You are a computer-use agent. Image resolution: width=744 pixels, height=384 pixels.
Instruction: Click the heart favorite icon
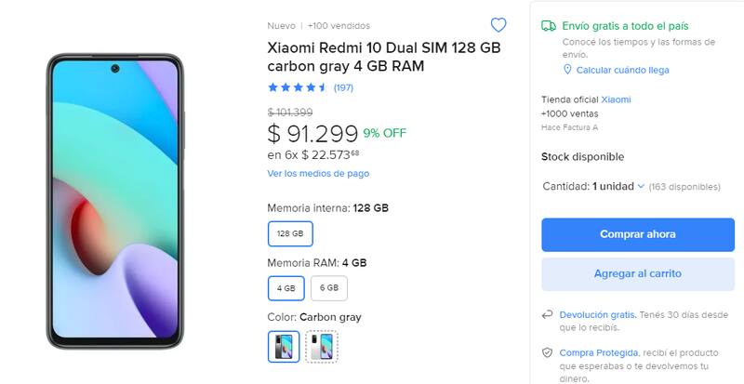point(498,25)
